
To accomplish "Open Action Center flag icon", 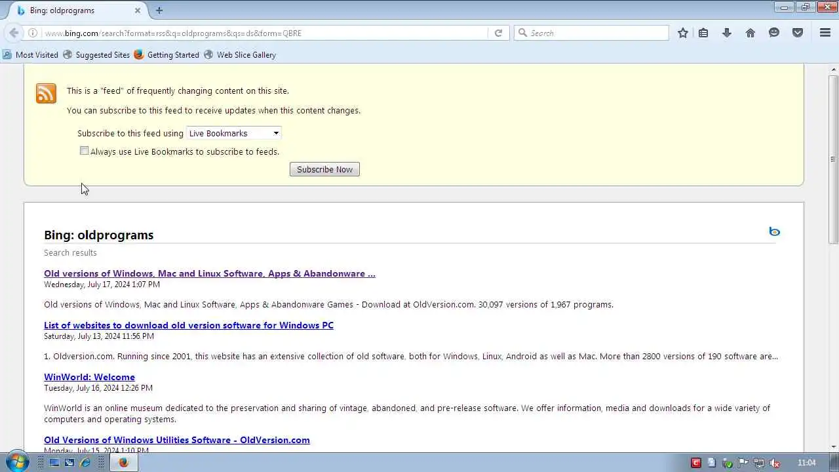I will (x=743, y=463).
